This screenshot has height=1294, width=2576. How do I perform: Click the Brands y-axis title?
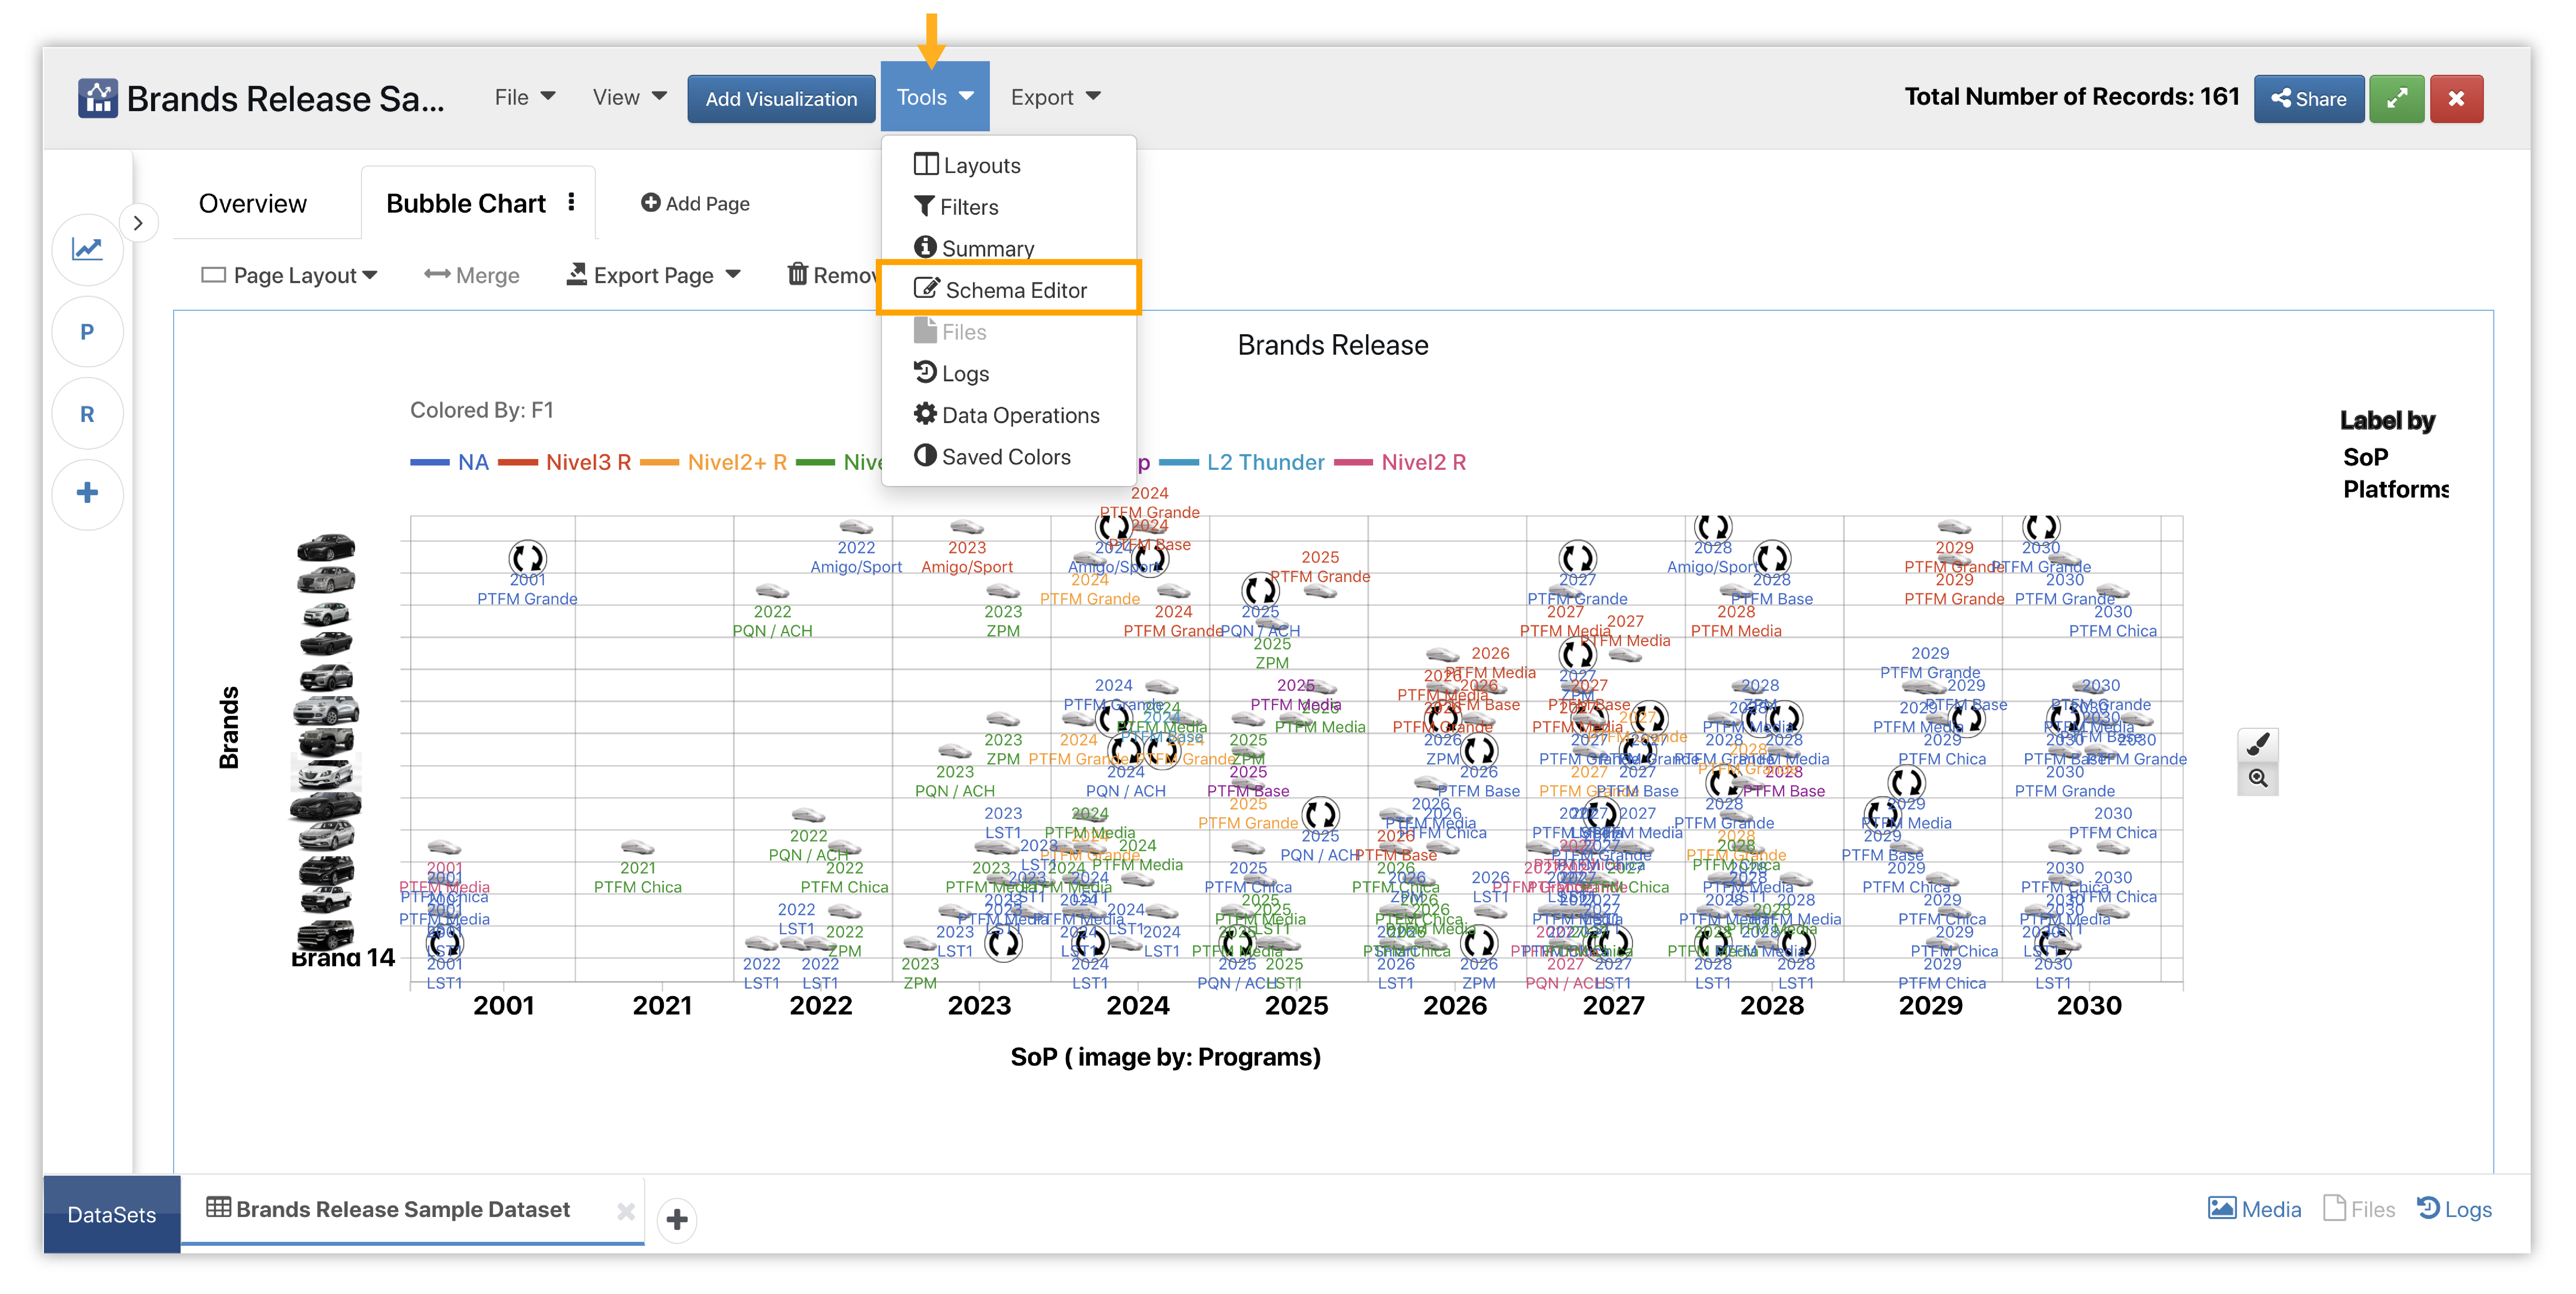tap(229, 727)
